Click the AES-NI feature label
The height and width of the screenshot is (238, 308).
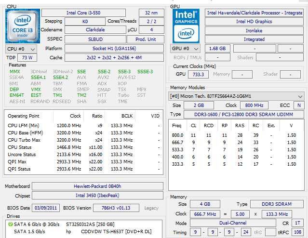coord(17,102)
